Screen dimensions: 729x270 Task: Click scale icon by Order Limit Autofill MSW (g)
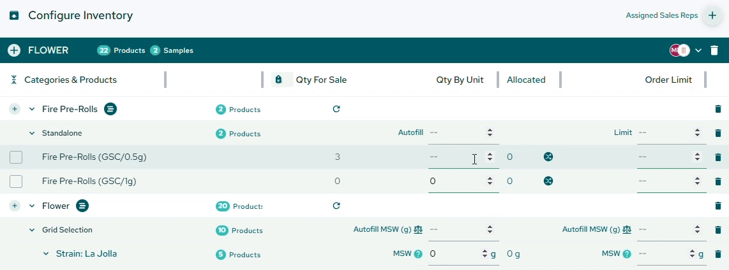coord(627,229)
